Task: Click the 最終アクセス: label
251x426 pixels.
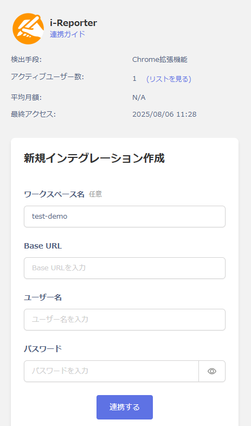Action: [33, 114]
